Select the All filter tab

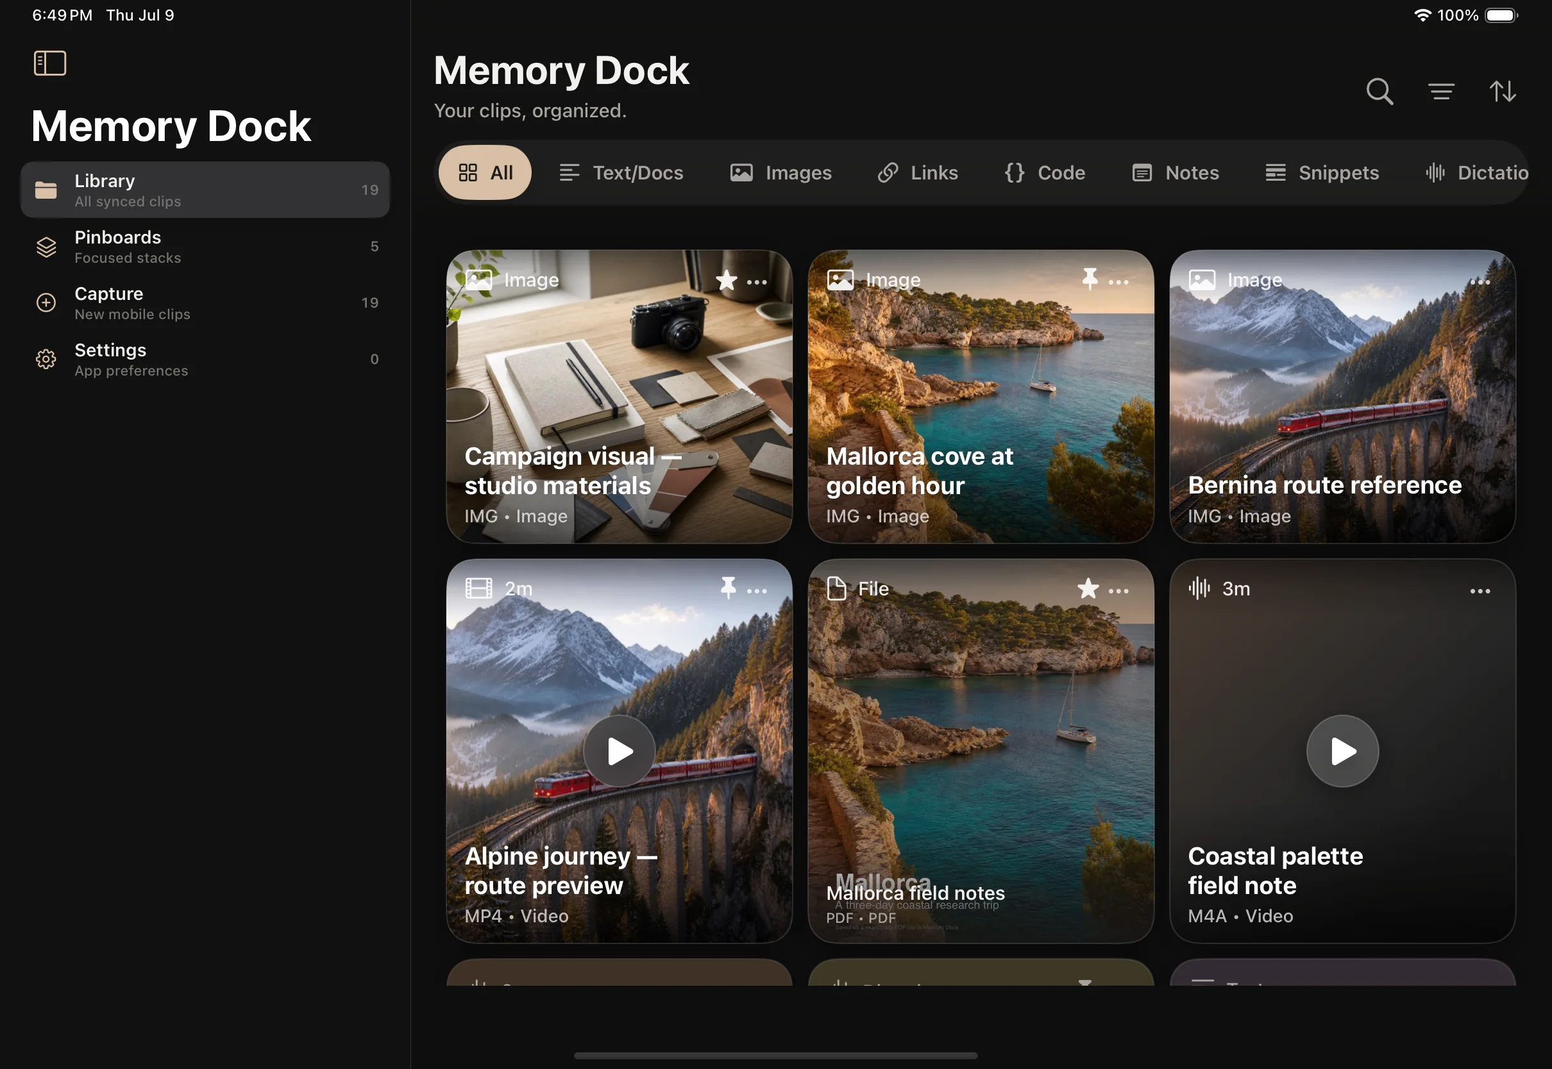(485, 173)
